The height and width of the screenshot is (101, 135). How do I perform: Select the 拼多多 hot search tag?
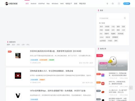pyautogui.click(x=108, y=37)
